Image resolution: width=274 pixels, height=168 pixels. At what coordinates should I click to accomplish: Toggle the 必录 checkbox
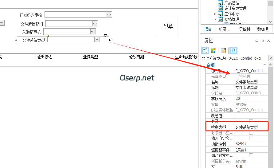(251, 121)
